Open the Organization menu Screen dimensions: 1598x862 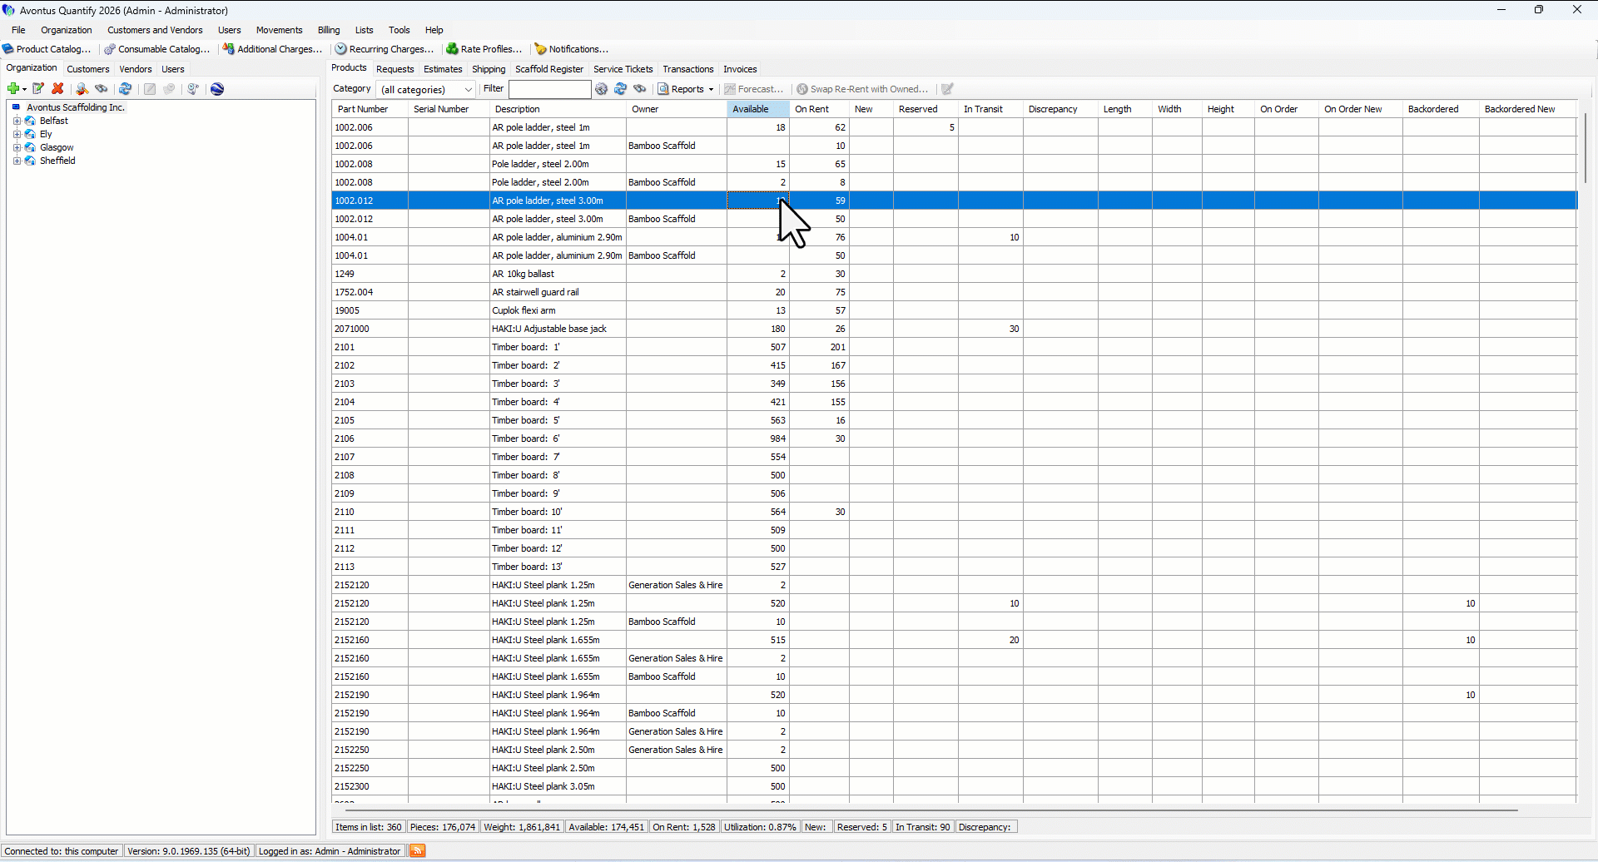pyautogui.click(x=67, y=30)
